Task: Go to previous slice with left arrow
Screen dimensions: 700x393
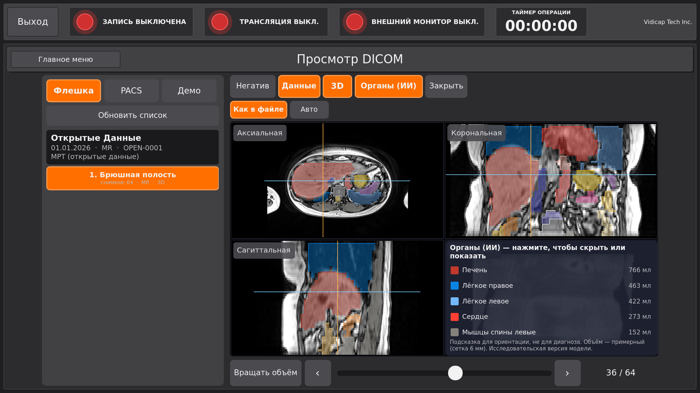Action: [318, 373]
